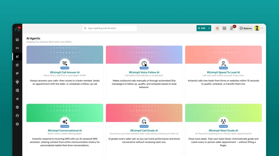Click 'Call new leads within seconds. Every time.'
This screenshot has width=279, height=156.
point(223,76)
